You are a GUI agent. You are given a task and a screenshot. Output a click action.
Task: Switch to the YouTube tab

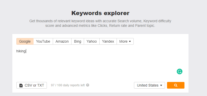pyautogui.click(x=43, y=41)
